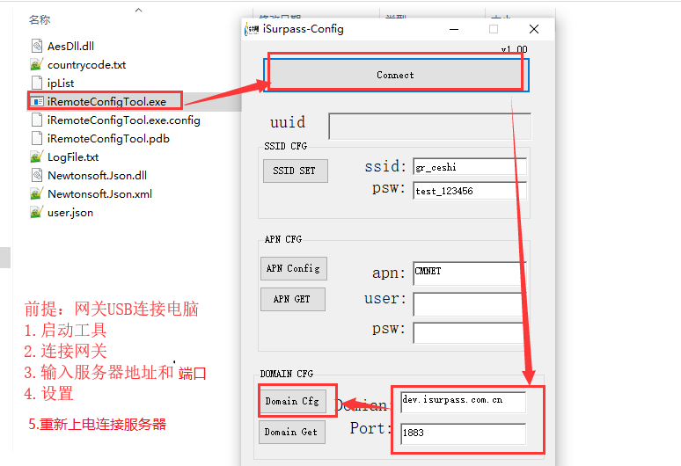
Task: Click the disabled maximize button of iSurpass-Config
Action: point(494,29)
